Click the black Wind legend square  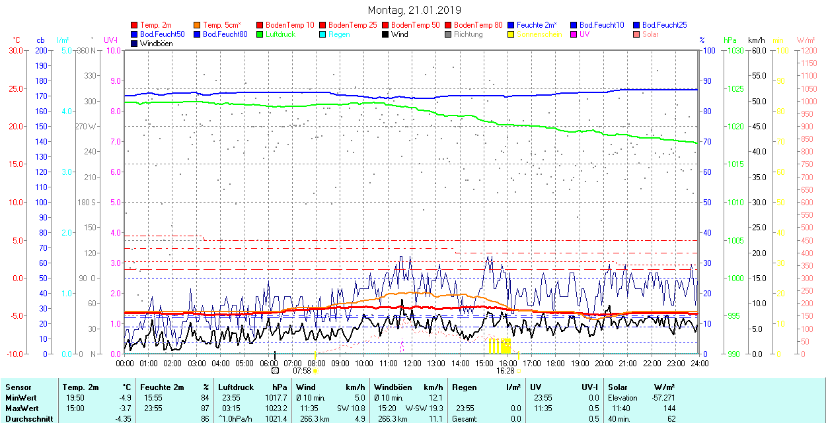tap(386, 34)
